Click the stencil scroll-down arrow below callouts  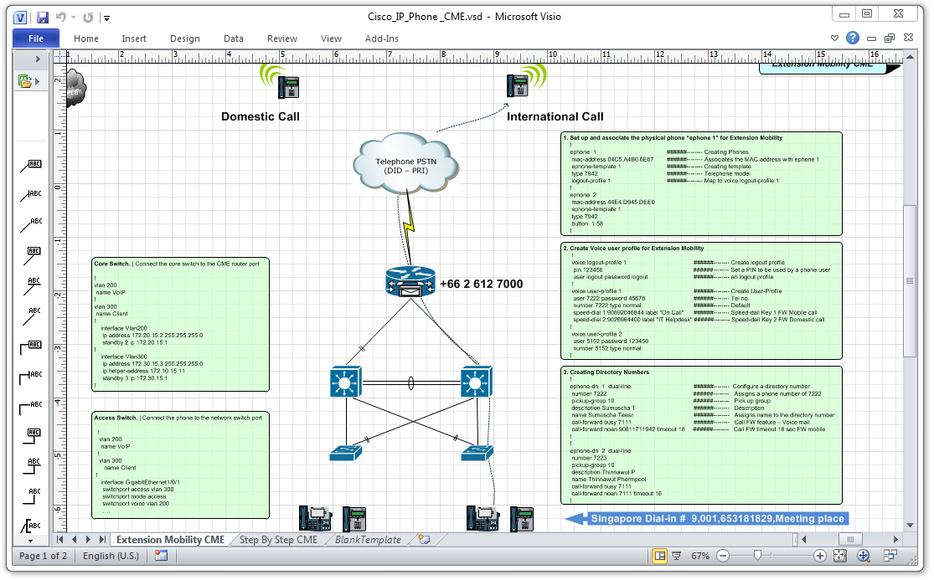click(x=30, y=541)
